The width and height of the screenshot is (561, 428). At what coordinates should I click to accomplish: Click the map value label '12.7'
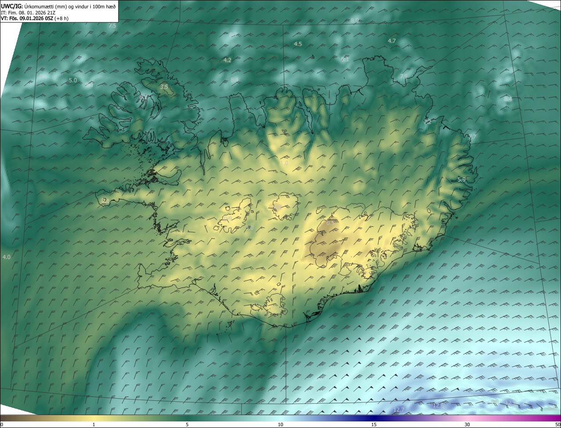[x=398, y=410]
